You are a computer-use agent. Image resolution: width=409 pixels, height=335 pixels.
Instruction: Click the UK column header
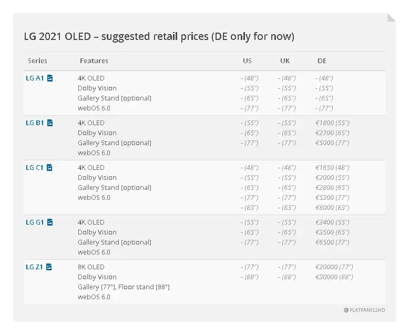click(285, 61)
